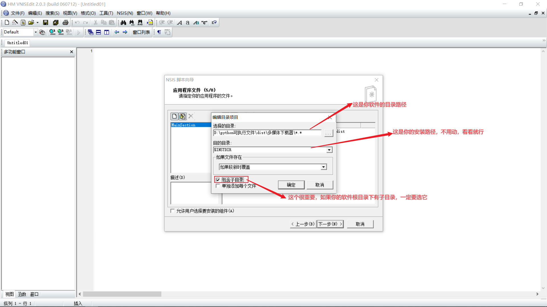Switch to the Untitled01 document tab
Image resolution: width=547 pixels, height=307 pixels.
pyautogui.click(x=18, y=43)
